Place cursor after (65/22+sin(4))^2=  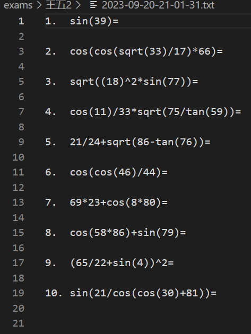click(x=174, y=263)
